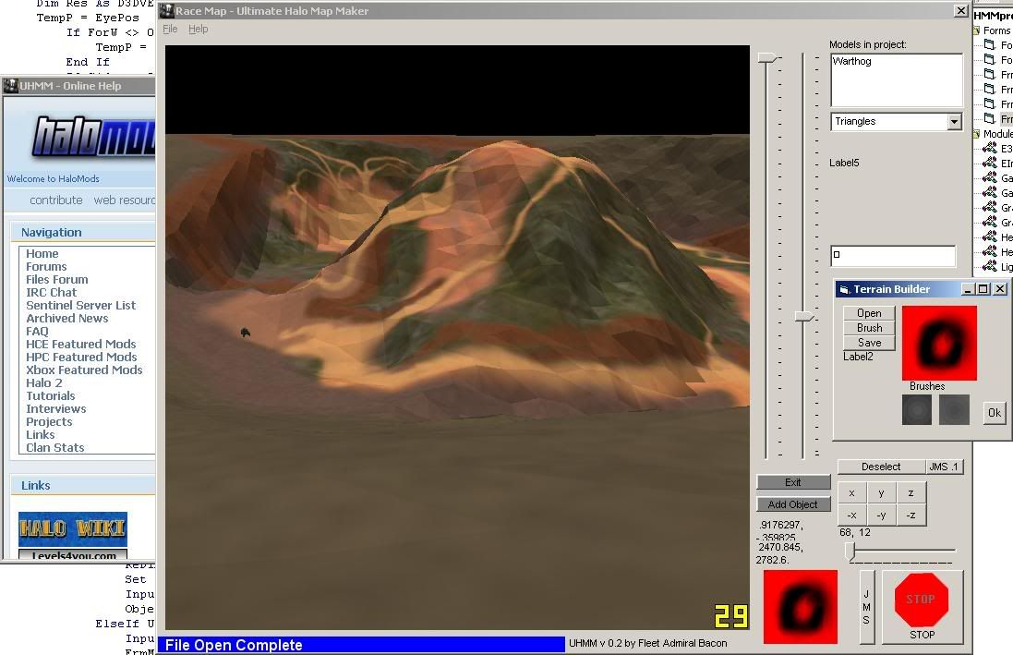Click the input field showing 0
The height and width of the screenshot is (655, 1013).
click(x=893, y=255)
